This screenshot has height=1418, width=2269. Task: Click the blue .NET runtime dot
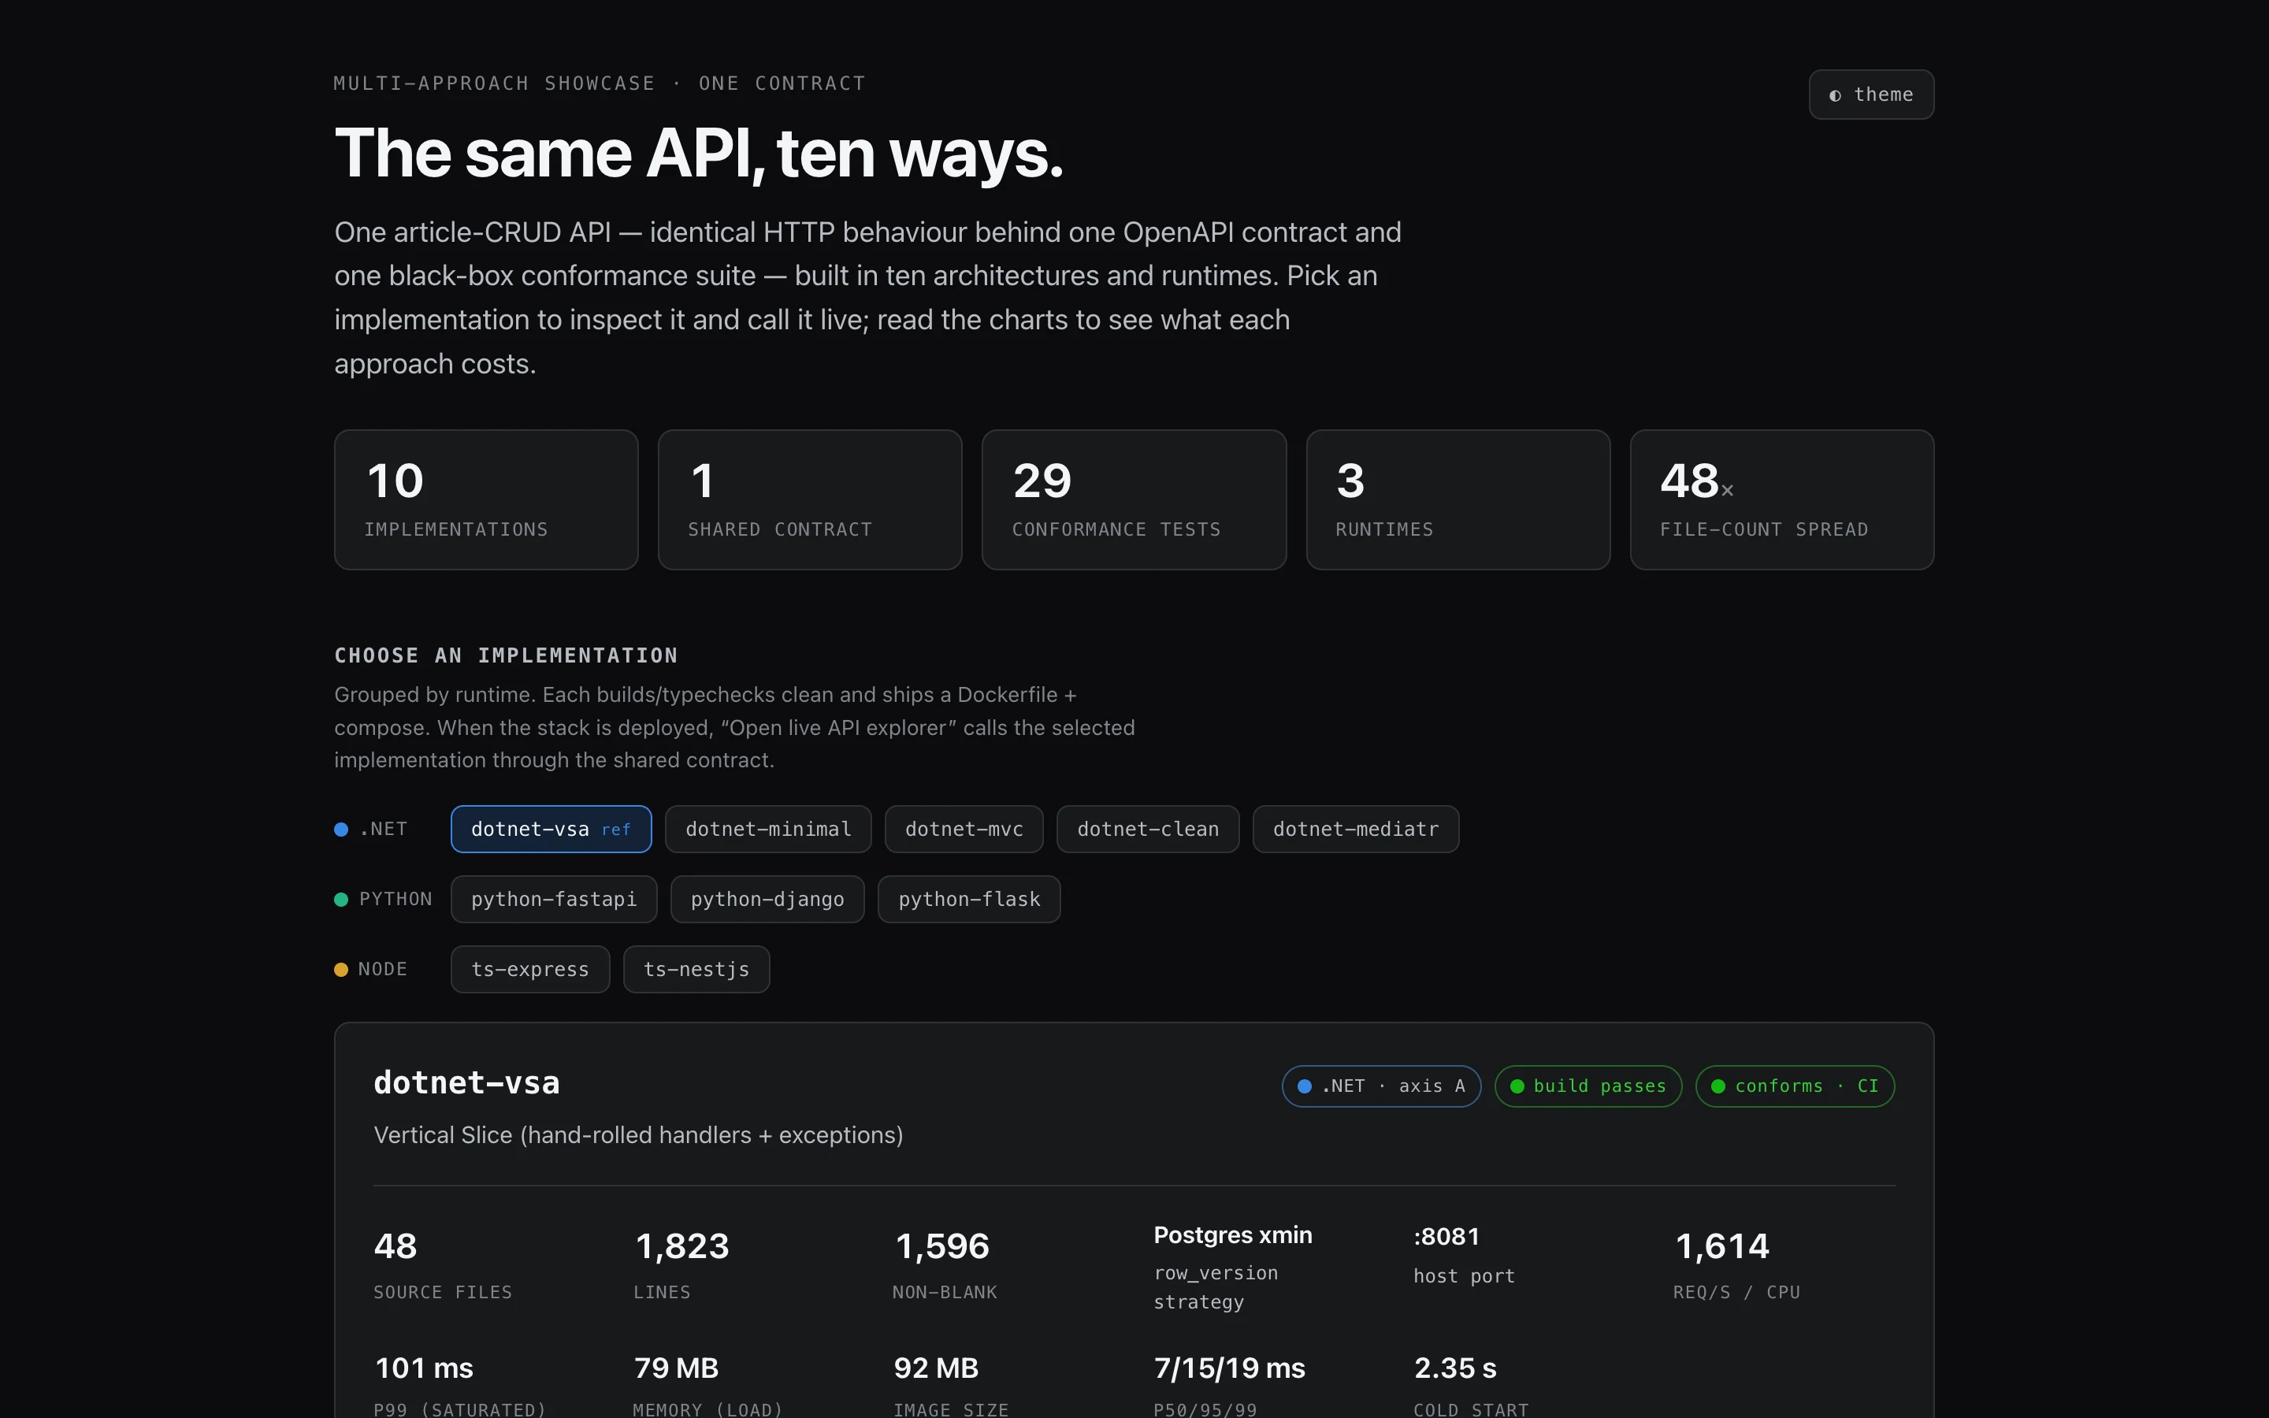coord(341,830)
